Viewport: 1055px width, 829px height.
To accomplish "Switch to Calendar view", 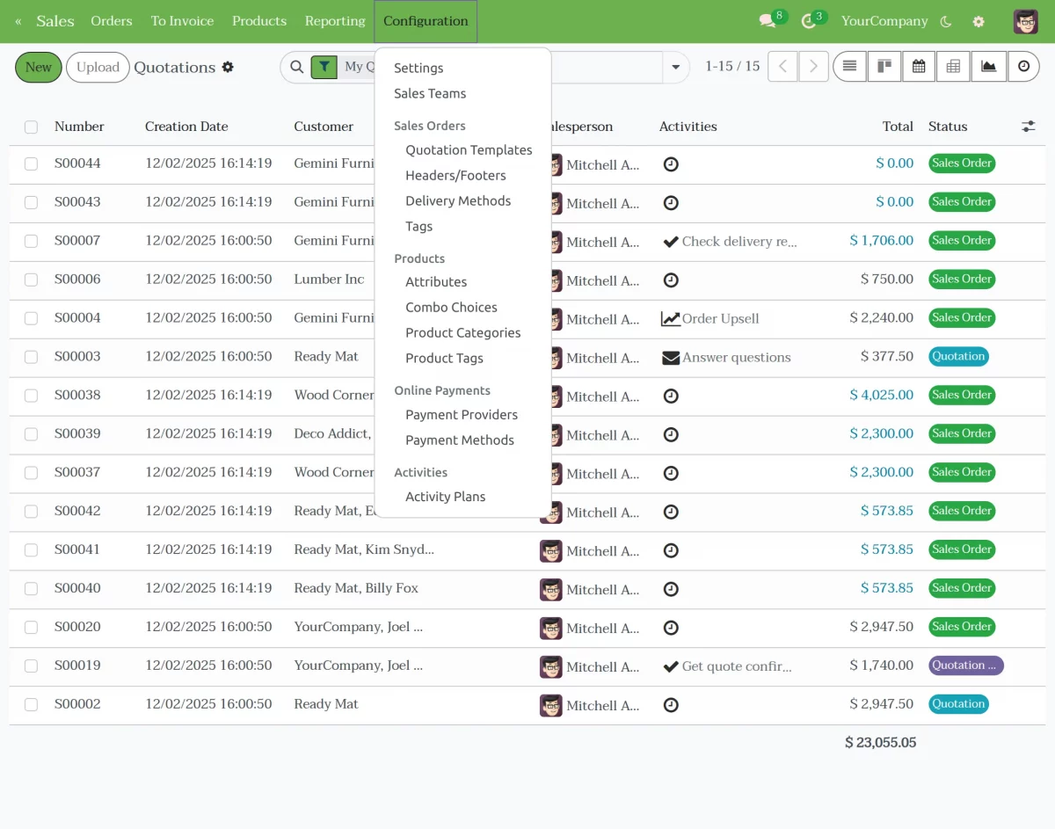I will pyautogui.click(x=919, y=67).
